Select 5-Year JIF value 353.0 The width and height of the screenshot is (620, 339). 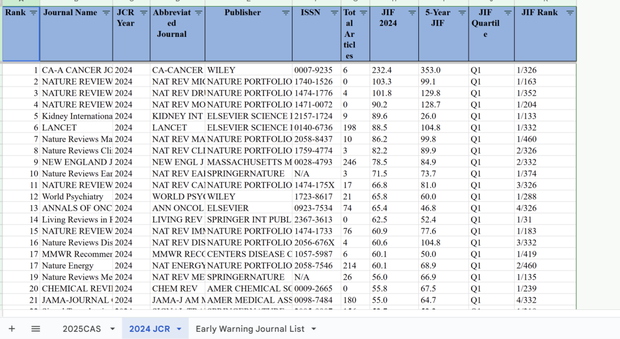[x=444, y=70]
